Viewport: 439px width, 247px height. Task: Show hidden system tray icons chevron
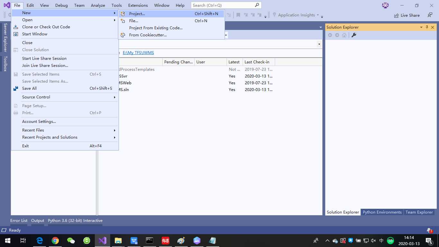(x=327, y=241)
